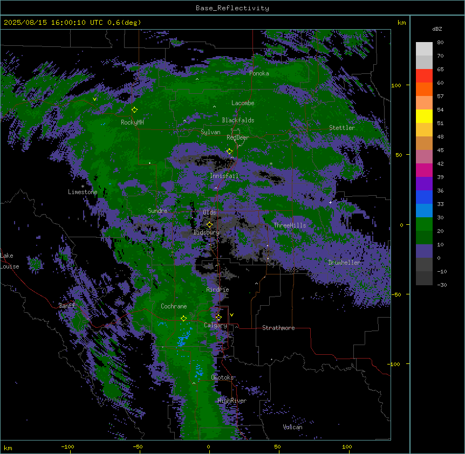
Task: Click the Strathmore label
Action: pos(278,328)
